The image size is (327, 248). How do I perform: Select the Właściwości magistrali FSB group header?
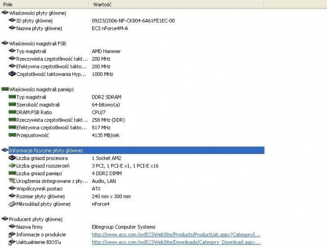37,43
